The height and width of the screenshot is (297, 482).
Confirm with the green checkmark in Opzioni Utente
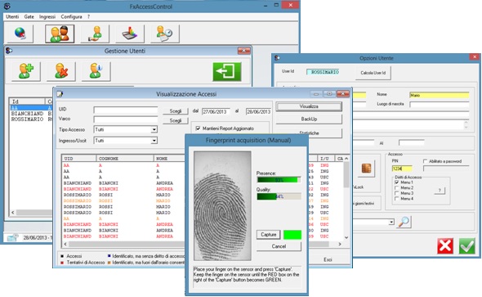point(467,245)
